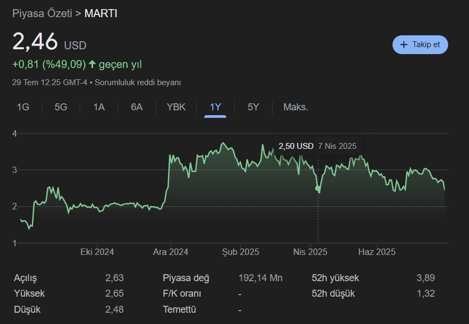
Task: Select the 1A chart period
Action: tap(98, 107)
